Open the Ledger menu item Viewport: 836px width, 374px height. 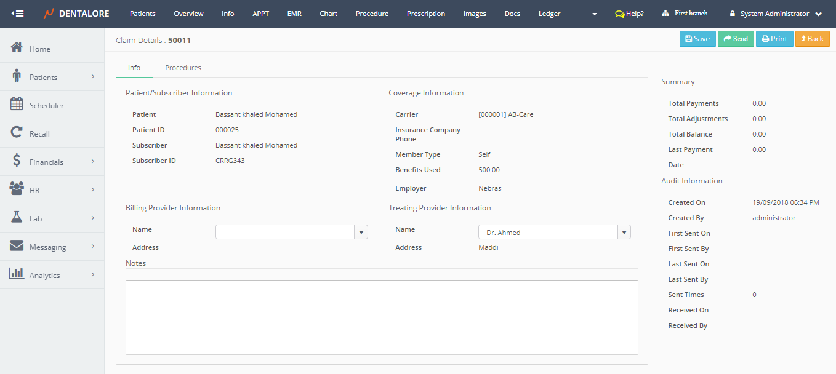point(549,14)
